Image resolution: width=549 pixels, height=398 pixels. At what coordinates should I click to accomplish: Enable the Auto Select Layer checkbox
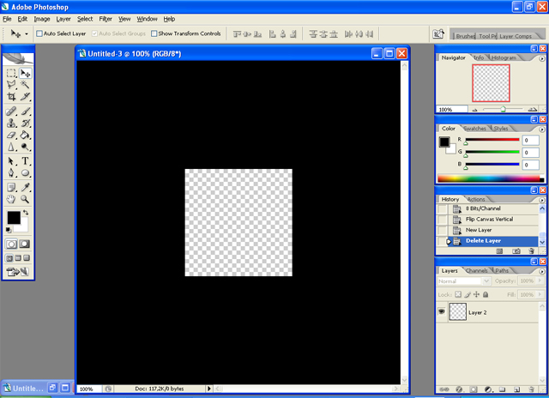39,33
